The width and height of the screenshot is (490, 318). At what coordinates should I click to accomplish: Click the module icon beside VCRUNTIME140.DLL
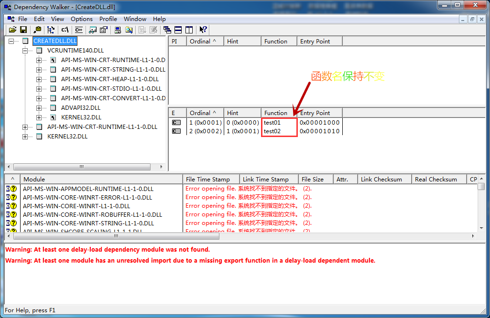coord(39,50)
